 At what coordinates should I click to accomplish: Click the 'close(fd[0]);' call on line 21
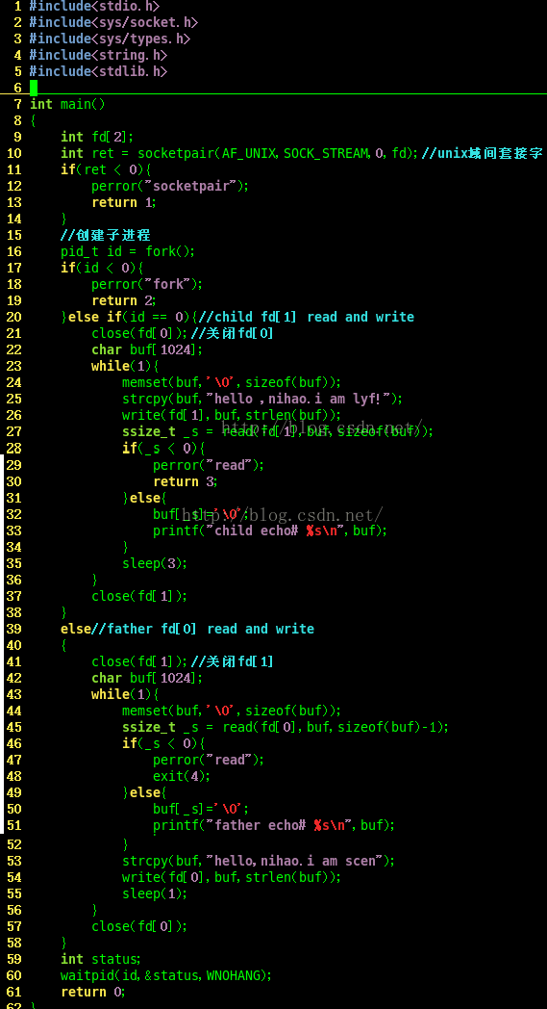[140, 333]
